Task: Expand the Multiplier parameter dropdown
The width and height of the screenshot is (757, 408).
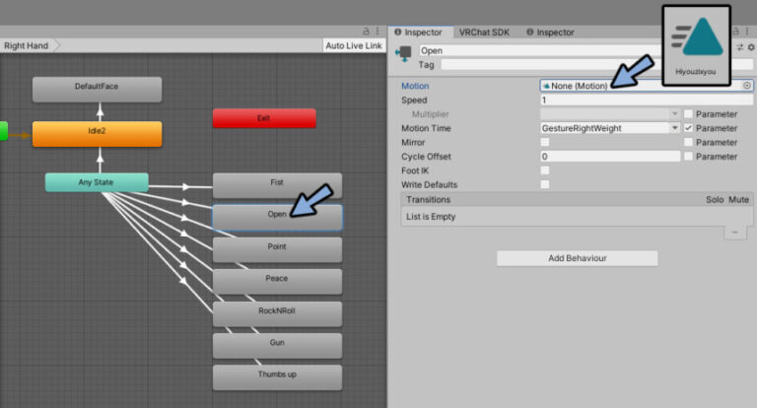Action: tap(674, 114)
